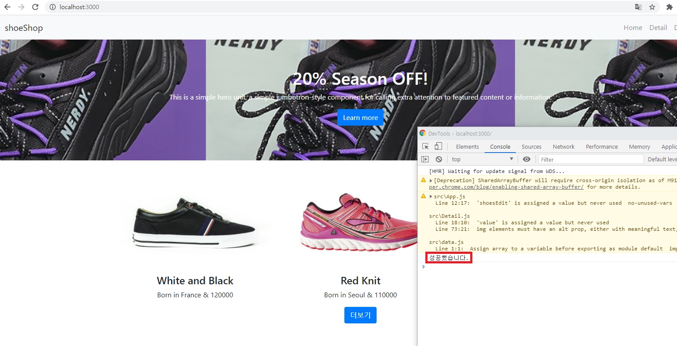This screenshot has height=346, width=677.
Task: Toggle the DevTools device toolbar icon
Action: point(438,146)
